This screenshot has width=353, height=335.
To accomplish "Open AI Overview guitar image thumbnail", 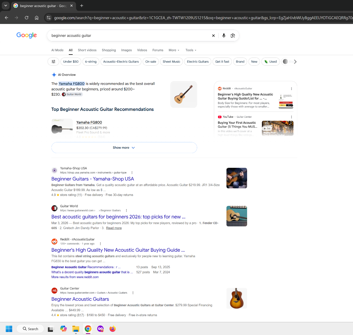I will (184, 94).
